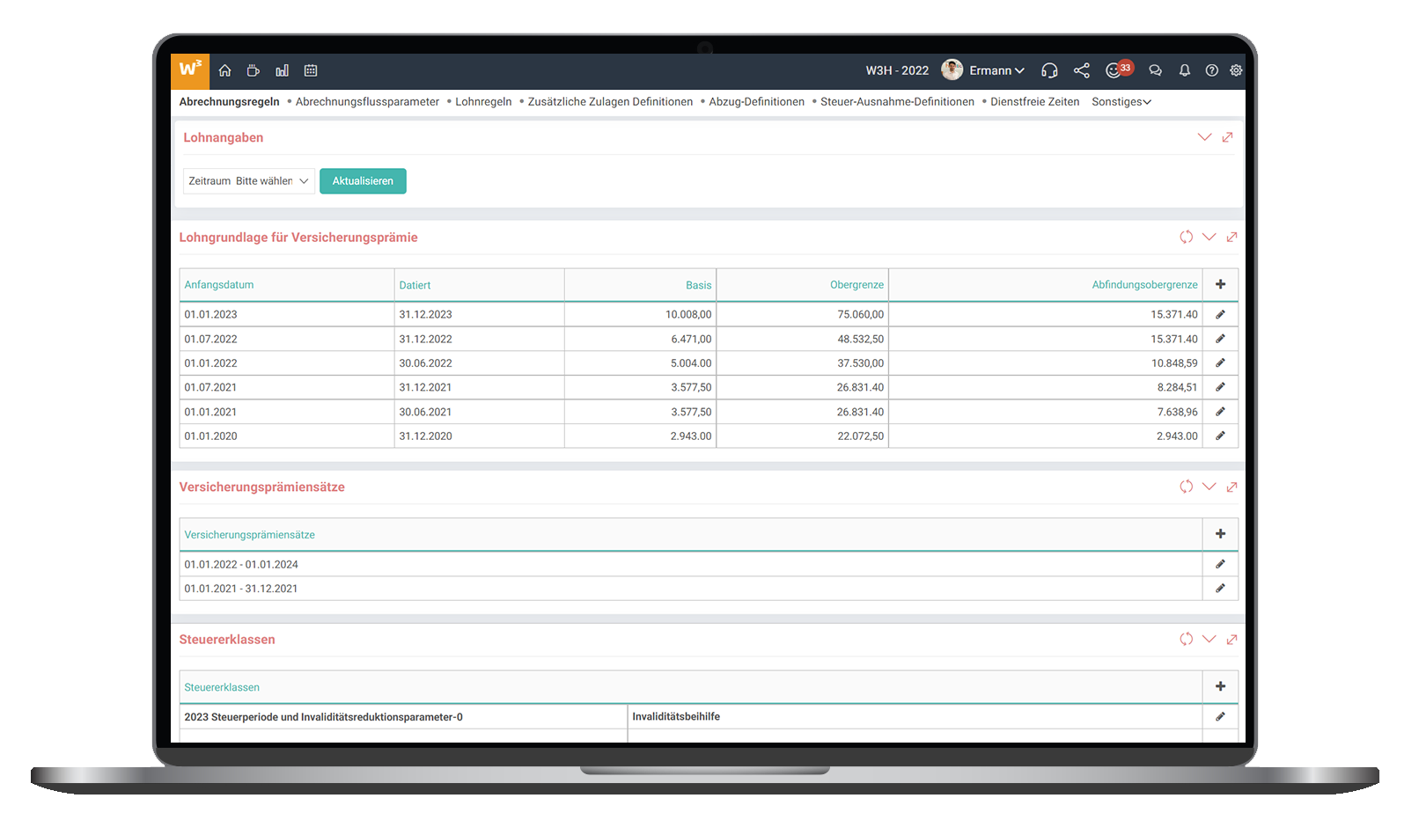This screenshot has height=820, width=1404.
Task: Open the Dienstfreie Zeiten tab
Action: click(1034, 102)
